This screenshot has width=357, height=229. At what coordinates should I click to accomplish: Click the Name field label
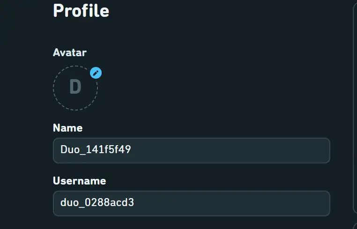(67, 128)
